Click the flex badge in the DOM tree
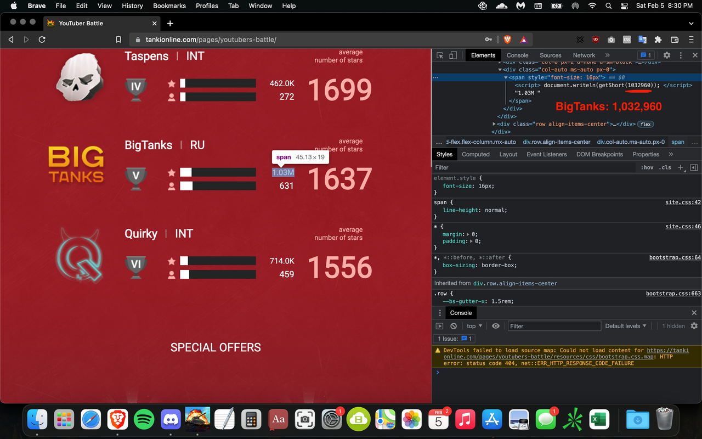The width and height of the screenshot is (702, 439). (646, 124)
